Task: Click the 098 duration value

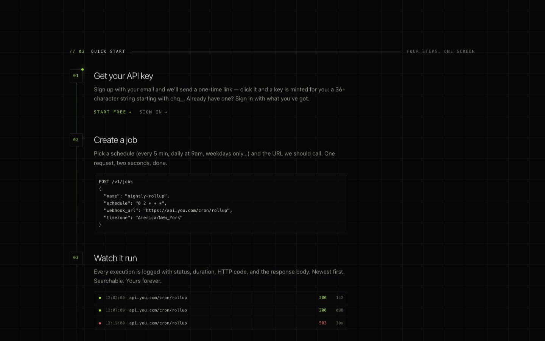Action: click(x=339, y=310)
